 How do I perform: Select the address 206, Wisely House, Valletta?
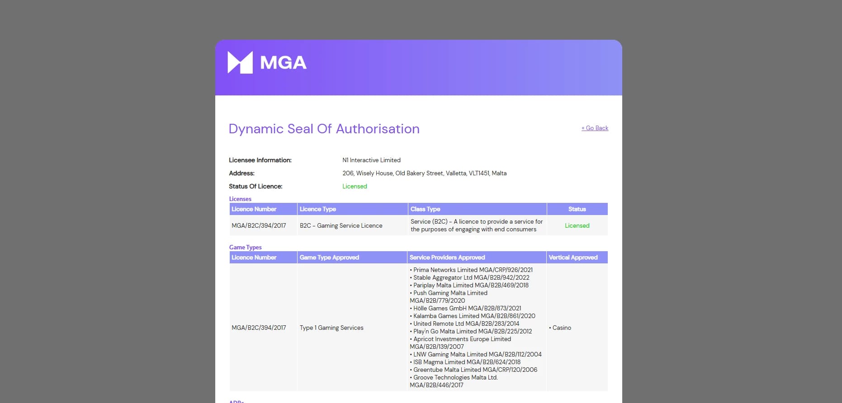(x=424, y=173)
